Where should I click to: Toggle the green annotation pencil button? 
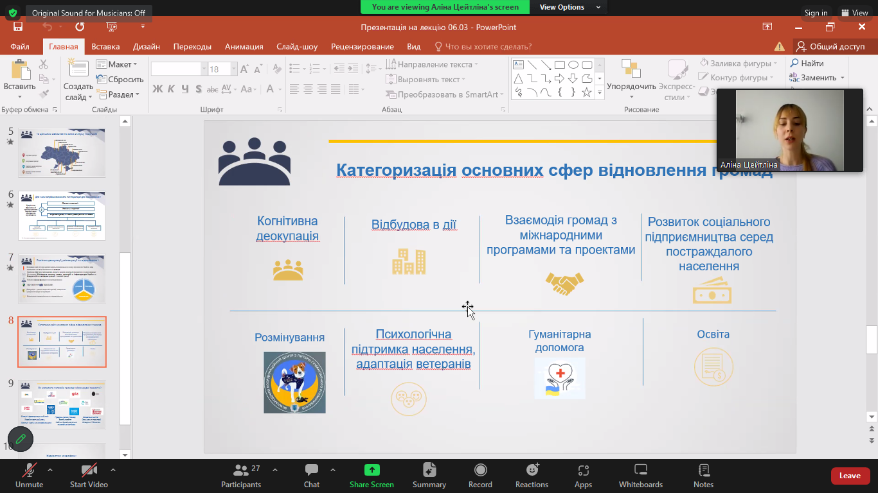tap(21, 439)
